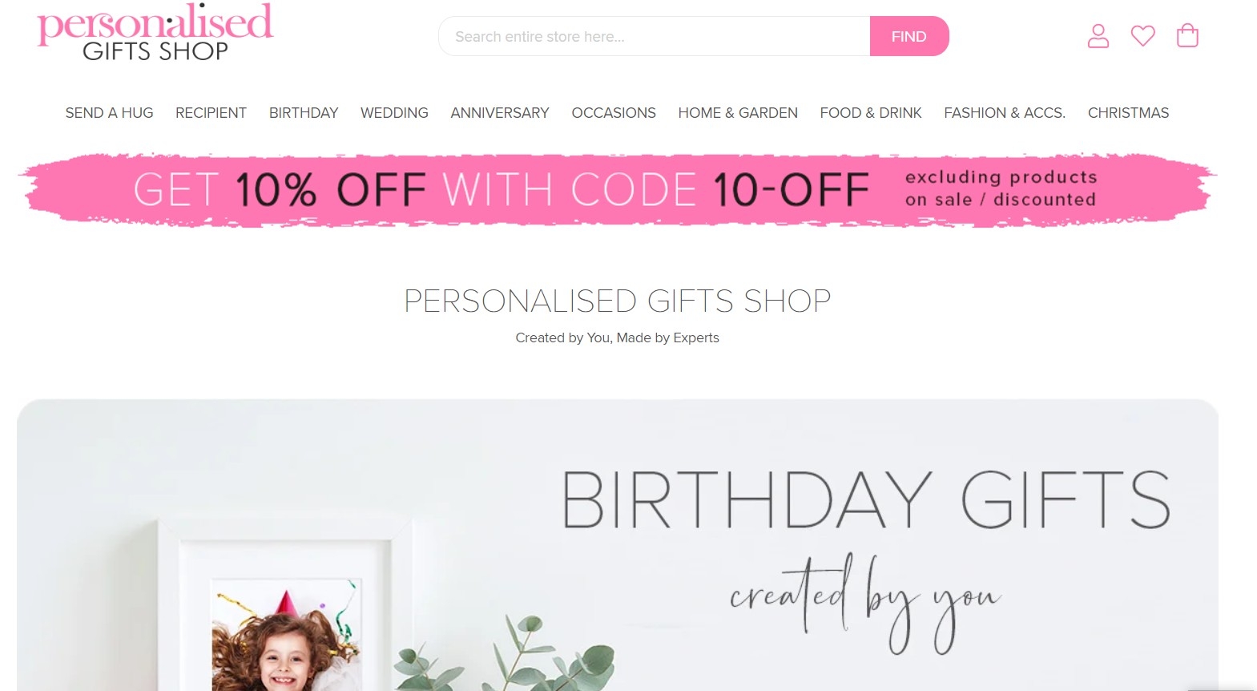Open the shopping bag icon
This screenshot has height=691, width=1257.
pos(1187,36)
